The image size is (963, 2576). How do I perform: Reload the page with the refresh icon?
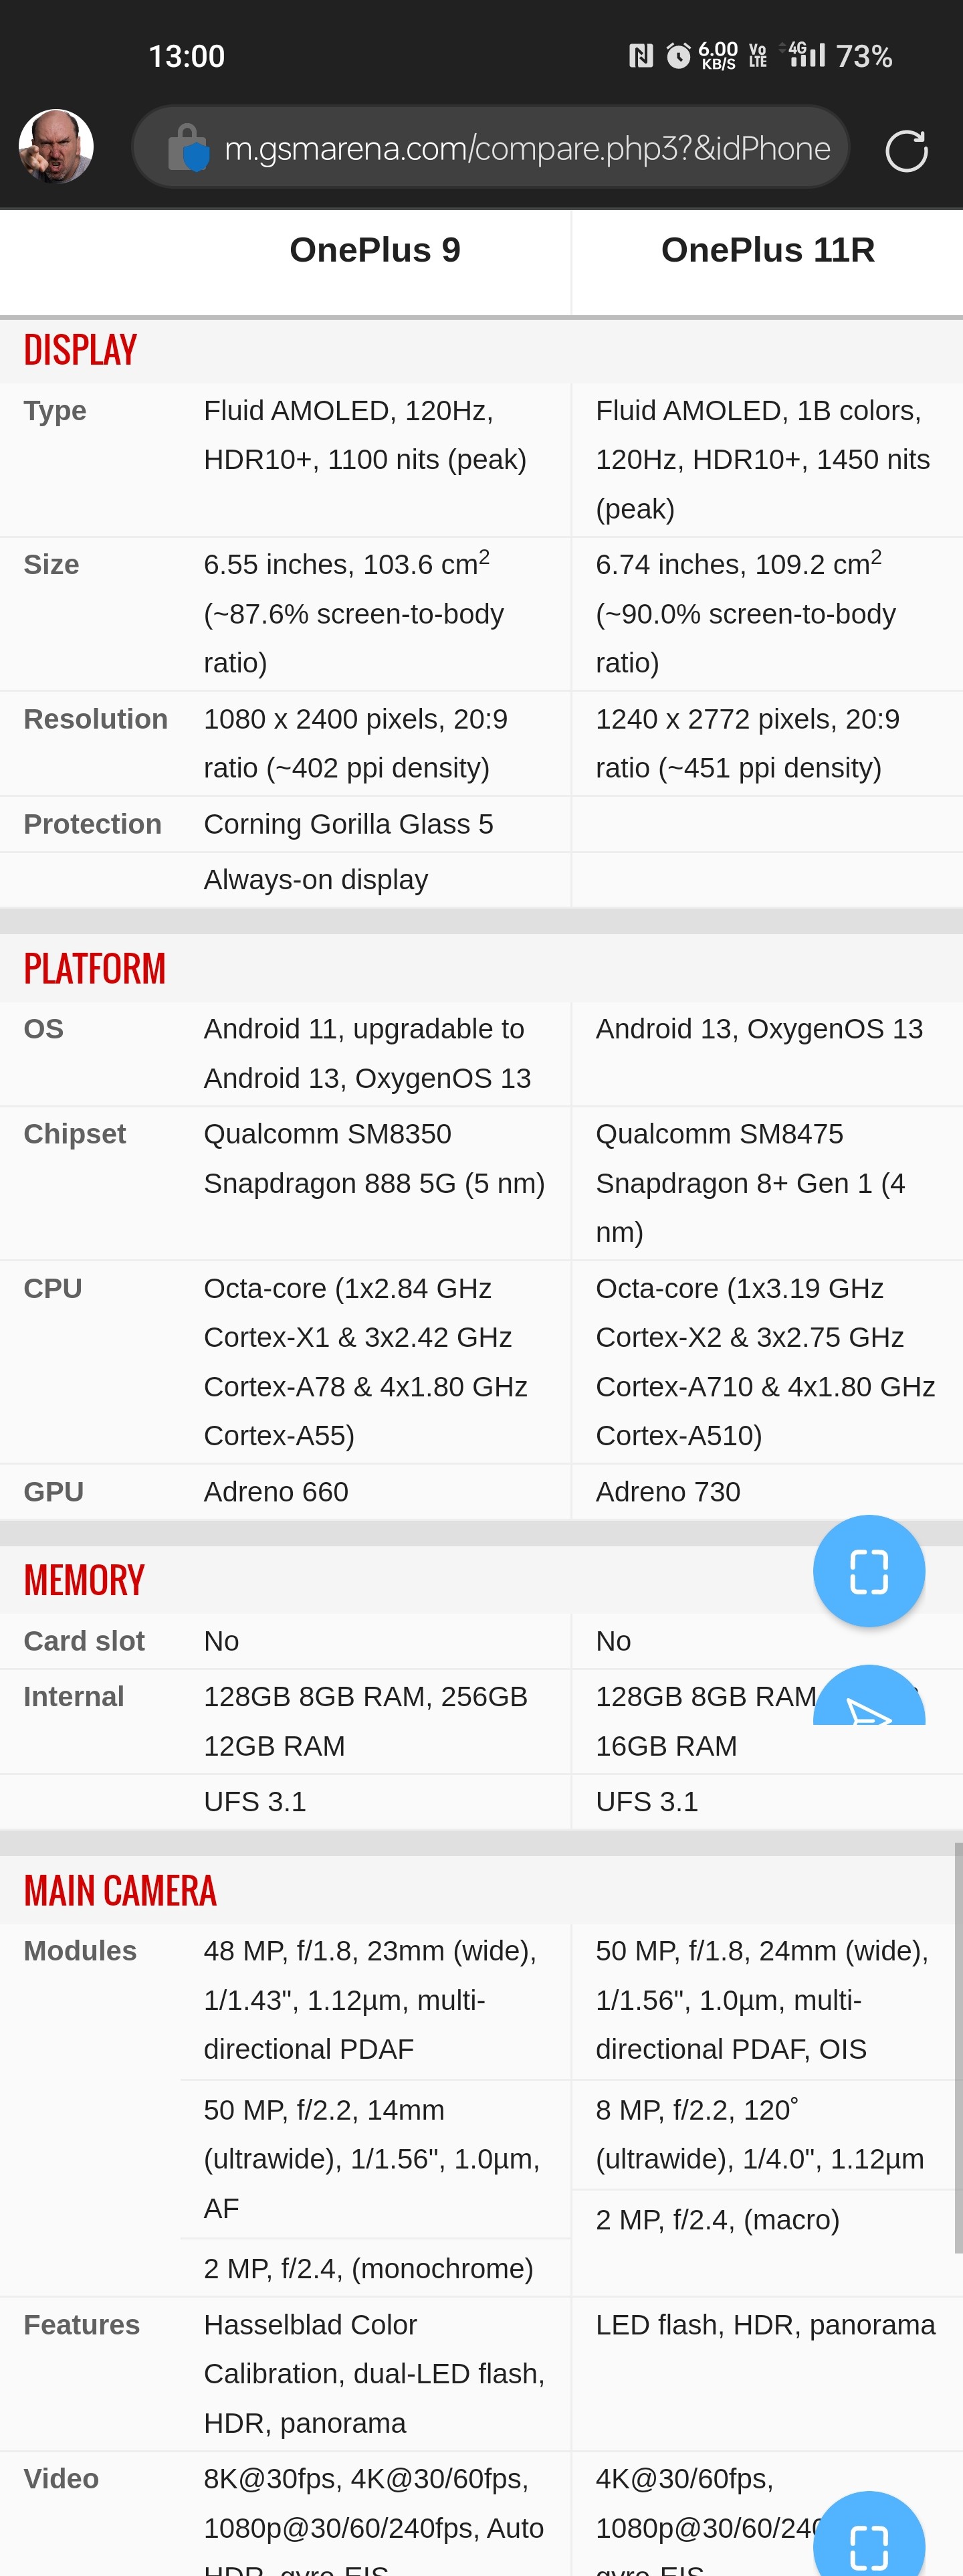click(x=906, y=151)
